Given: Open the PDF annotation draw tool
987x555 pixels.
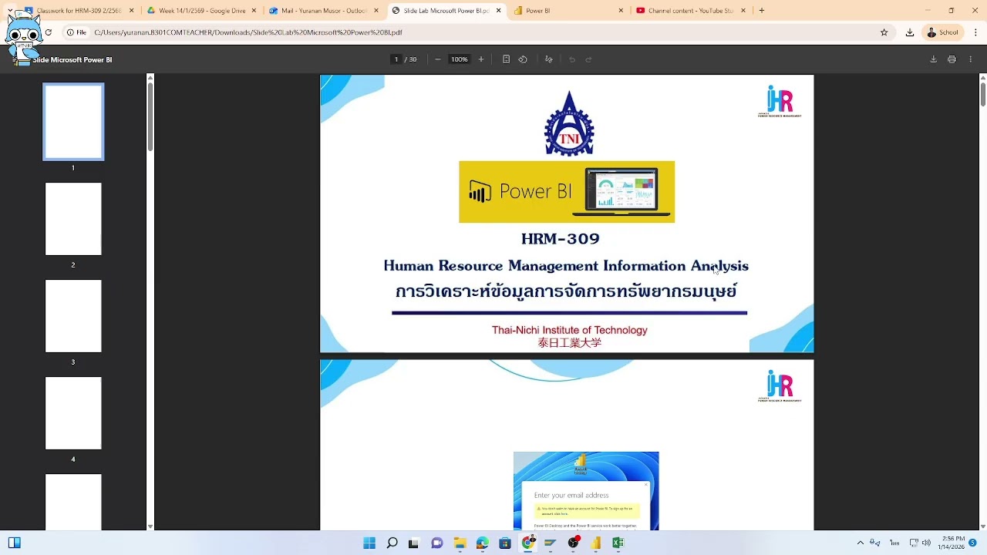Looking at the screenshot, I should (548, 59).
